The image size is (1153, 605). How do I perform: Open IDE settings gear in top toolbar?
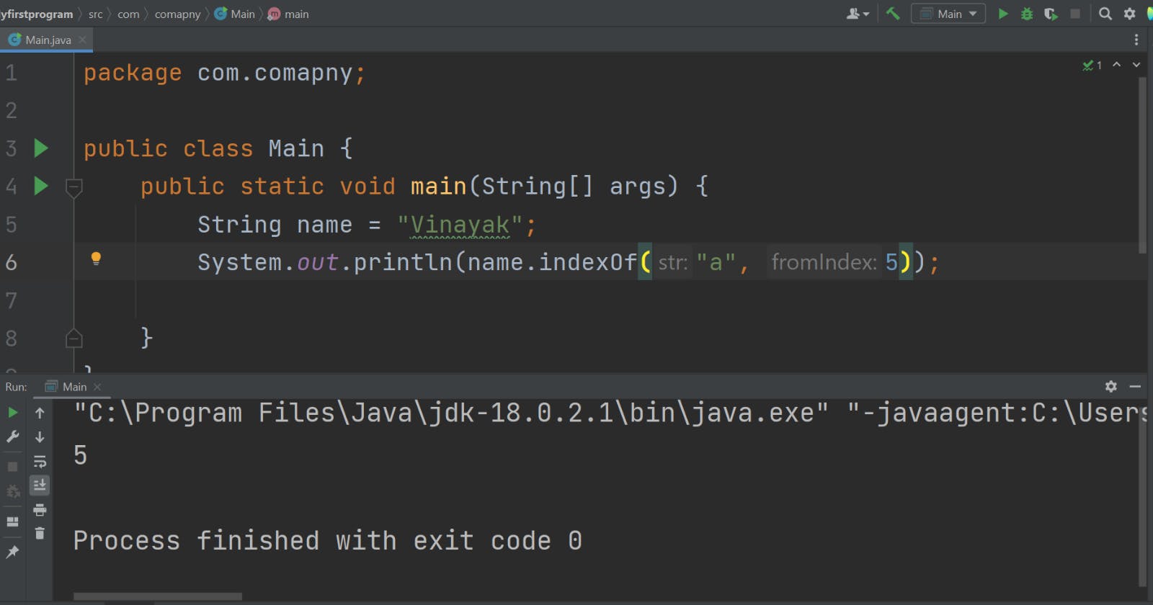[x=1129, y=14]
